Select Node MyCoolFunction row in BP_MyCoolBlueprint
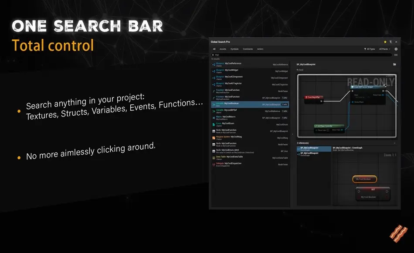 (x=250, y=131)
